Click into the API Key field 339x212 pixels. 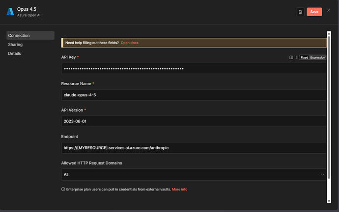[x=192, y=68]
